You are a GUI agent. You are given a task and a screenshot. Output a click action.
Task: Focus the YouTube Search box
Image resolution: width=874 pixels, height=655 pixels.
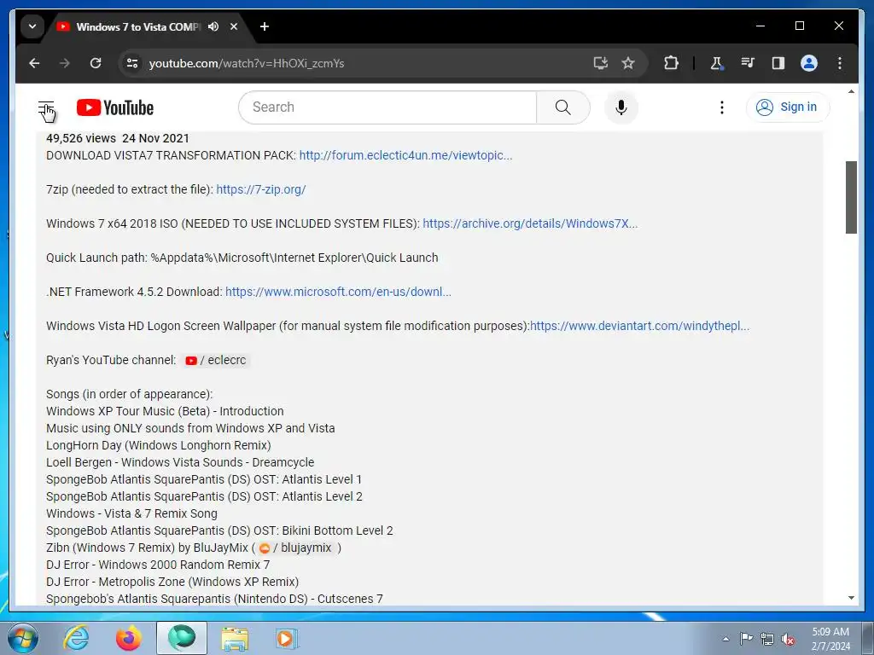tap(387, 107)
